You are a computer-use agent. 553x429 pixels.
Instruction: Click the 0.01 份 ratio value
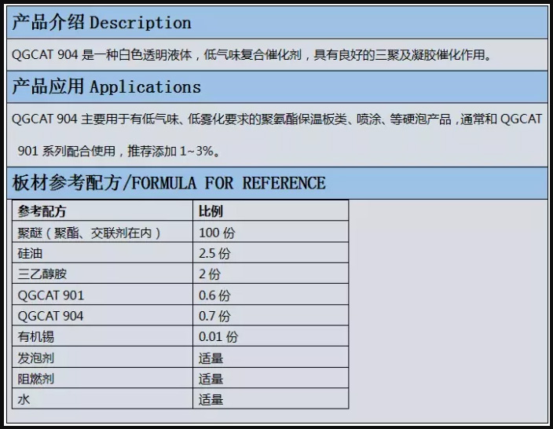(218, 337)
